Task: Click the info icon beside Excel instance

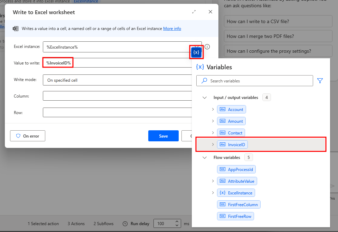Action: [x=207, y=47]
